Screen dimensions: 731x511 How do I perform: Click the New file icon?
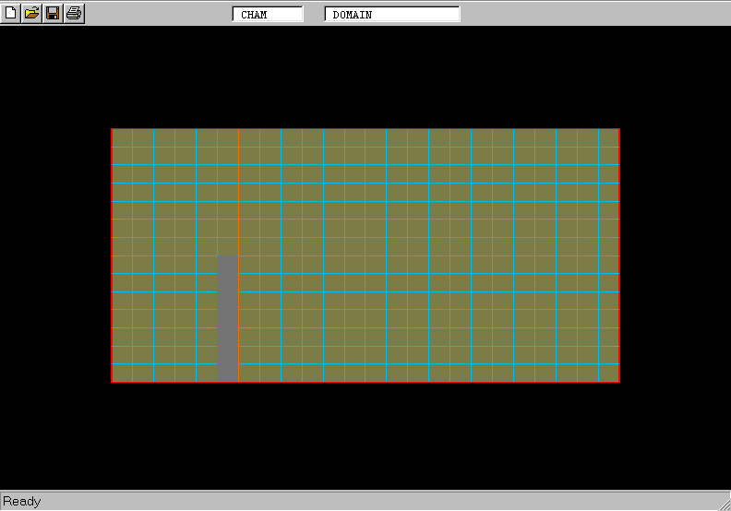point(11,13)
